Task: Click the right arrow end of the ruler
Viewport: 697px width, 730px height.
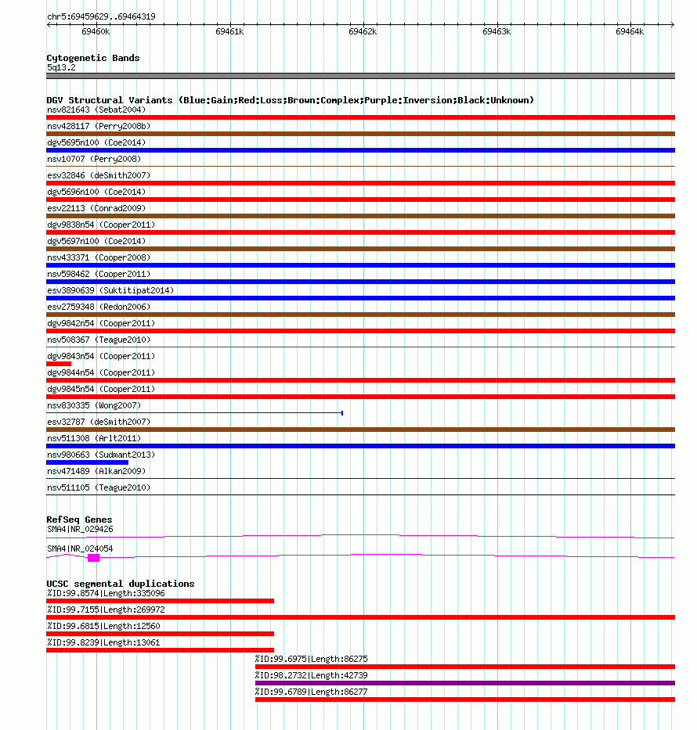Action: pos(672,24)
